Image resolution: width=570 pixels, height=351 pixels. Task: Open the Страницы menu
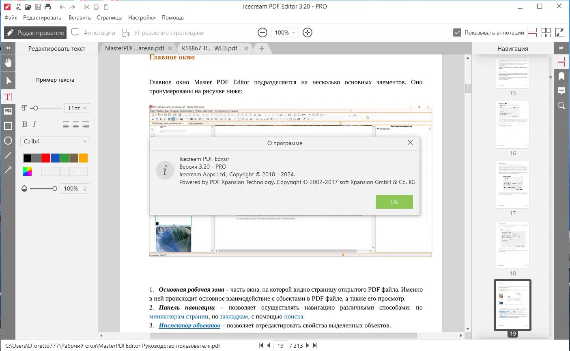[110, 17]
